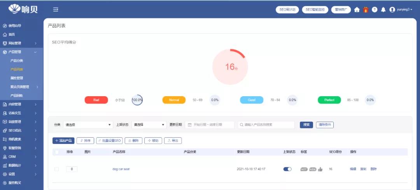Click the help question mark icon
This screenshot has height=190, width=420.
(x=374, y=10)
